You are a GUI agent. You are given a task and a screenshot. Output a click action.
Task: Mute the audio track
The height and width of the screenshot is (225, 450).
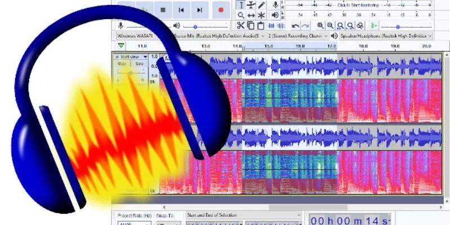click(x=122, y=64)
